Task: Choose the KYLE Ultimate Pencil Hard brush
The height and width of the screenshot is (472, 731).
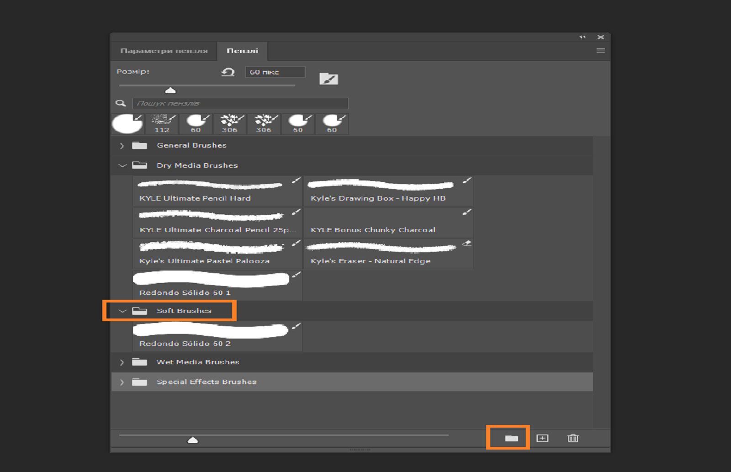Action: 217,191
